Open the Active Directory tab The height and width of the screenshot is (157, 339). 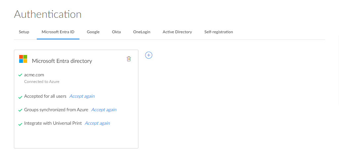(x=177, y=32)
